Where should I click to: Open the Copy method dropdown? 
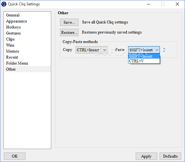pyautogui.click(x=92, y=50)
